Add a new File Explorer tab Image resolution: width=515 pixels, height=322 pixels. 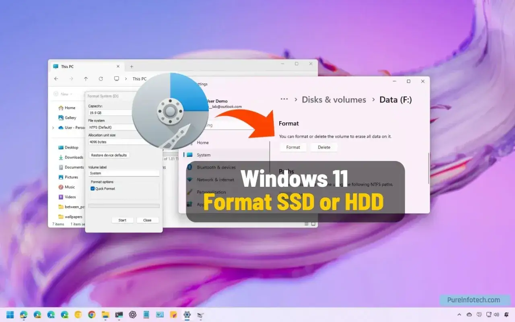(131, 67)
